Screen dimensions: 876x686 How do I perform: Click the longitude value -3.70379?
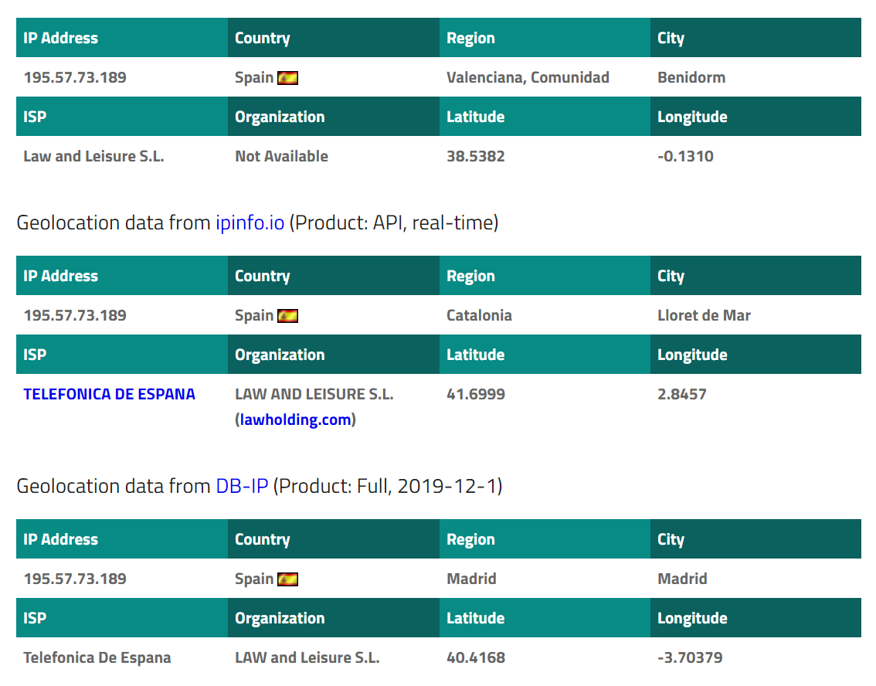690,657
